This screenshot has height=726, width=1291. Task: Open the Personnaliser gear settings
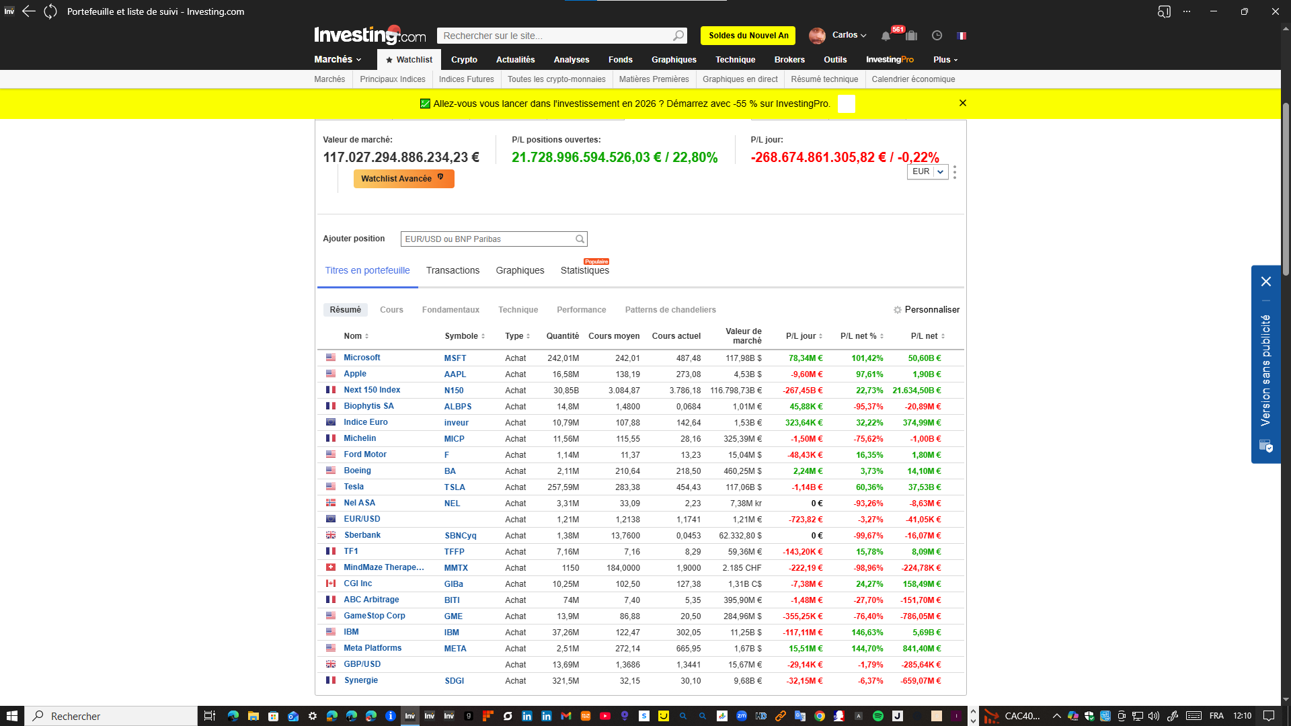(926, 310)
